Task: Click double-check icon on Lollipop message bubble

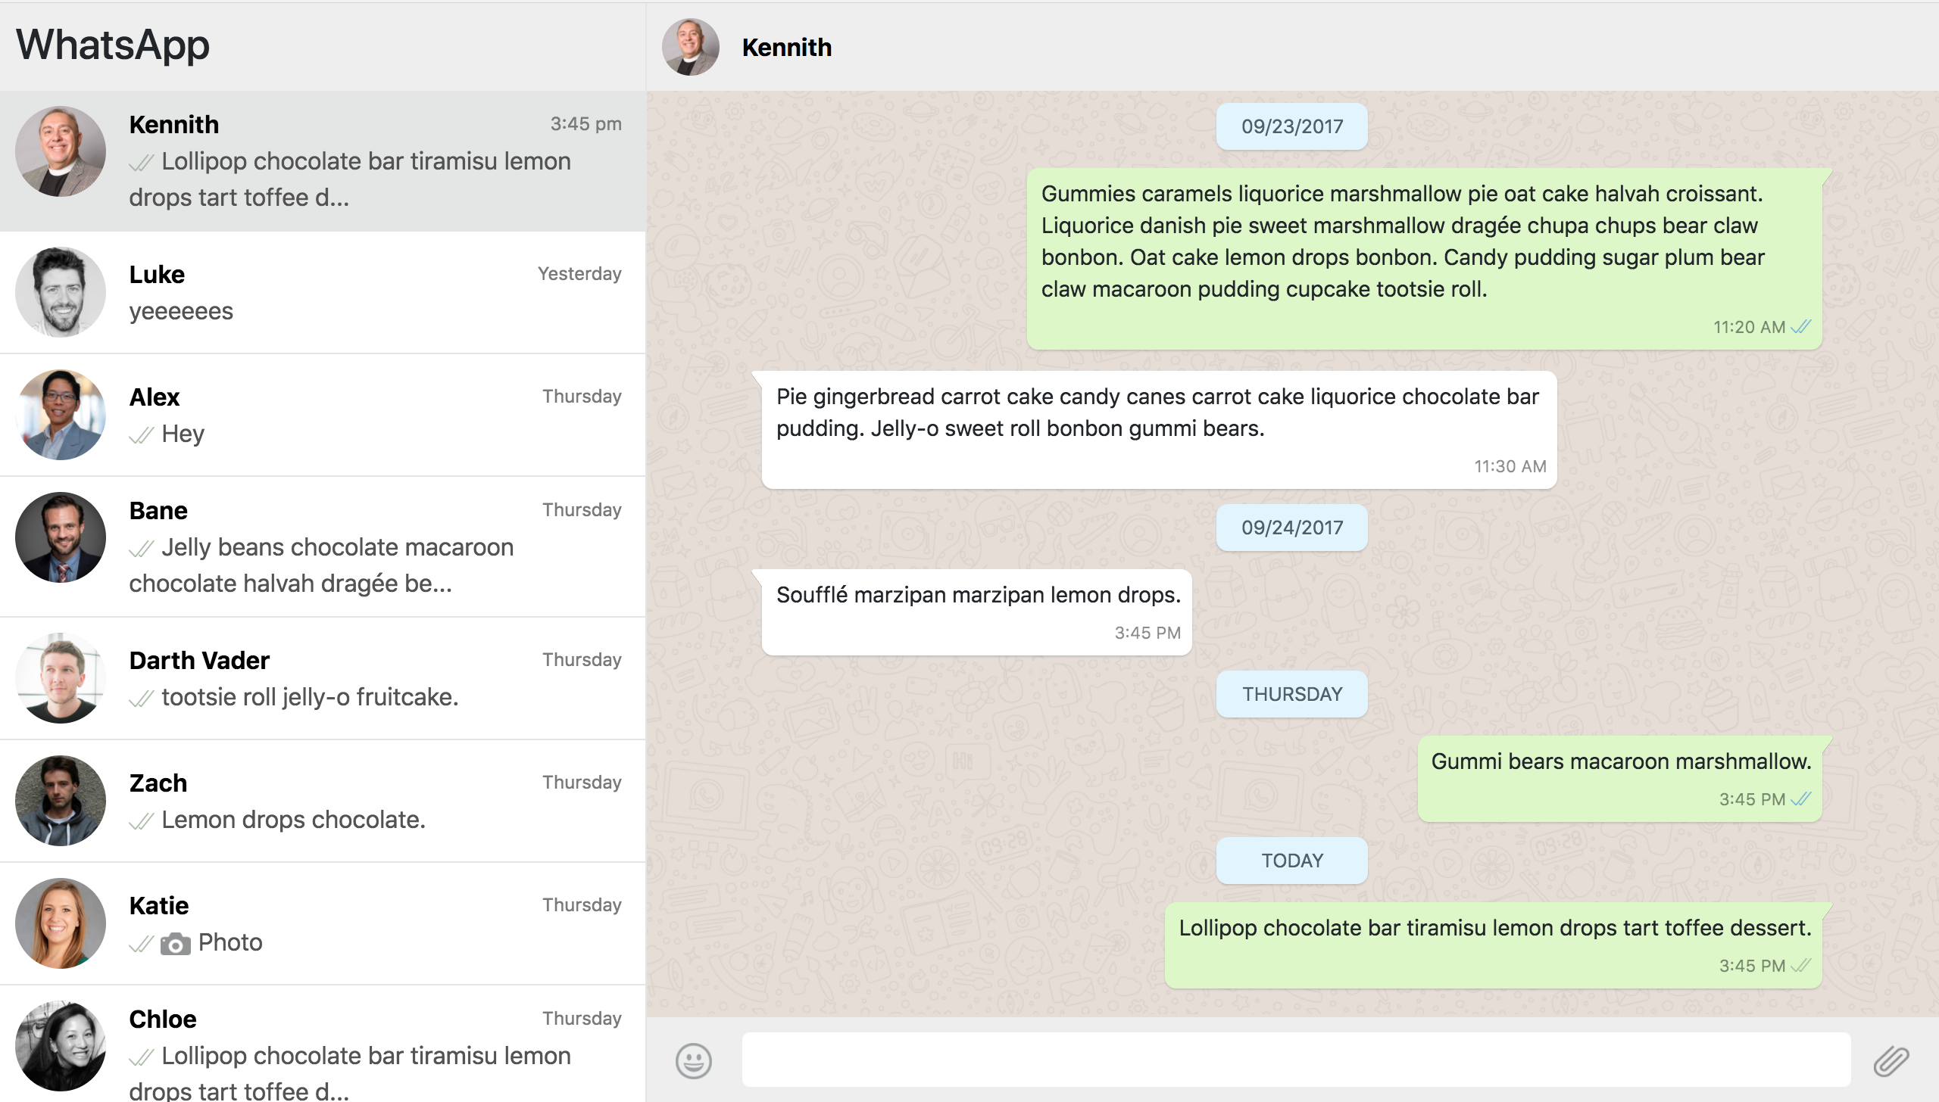Action: tap(1801, 966)
